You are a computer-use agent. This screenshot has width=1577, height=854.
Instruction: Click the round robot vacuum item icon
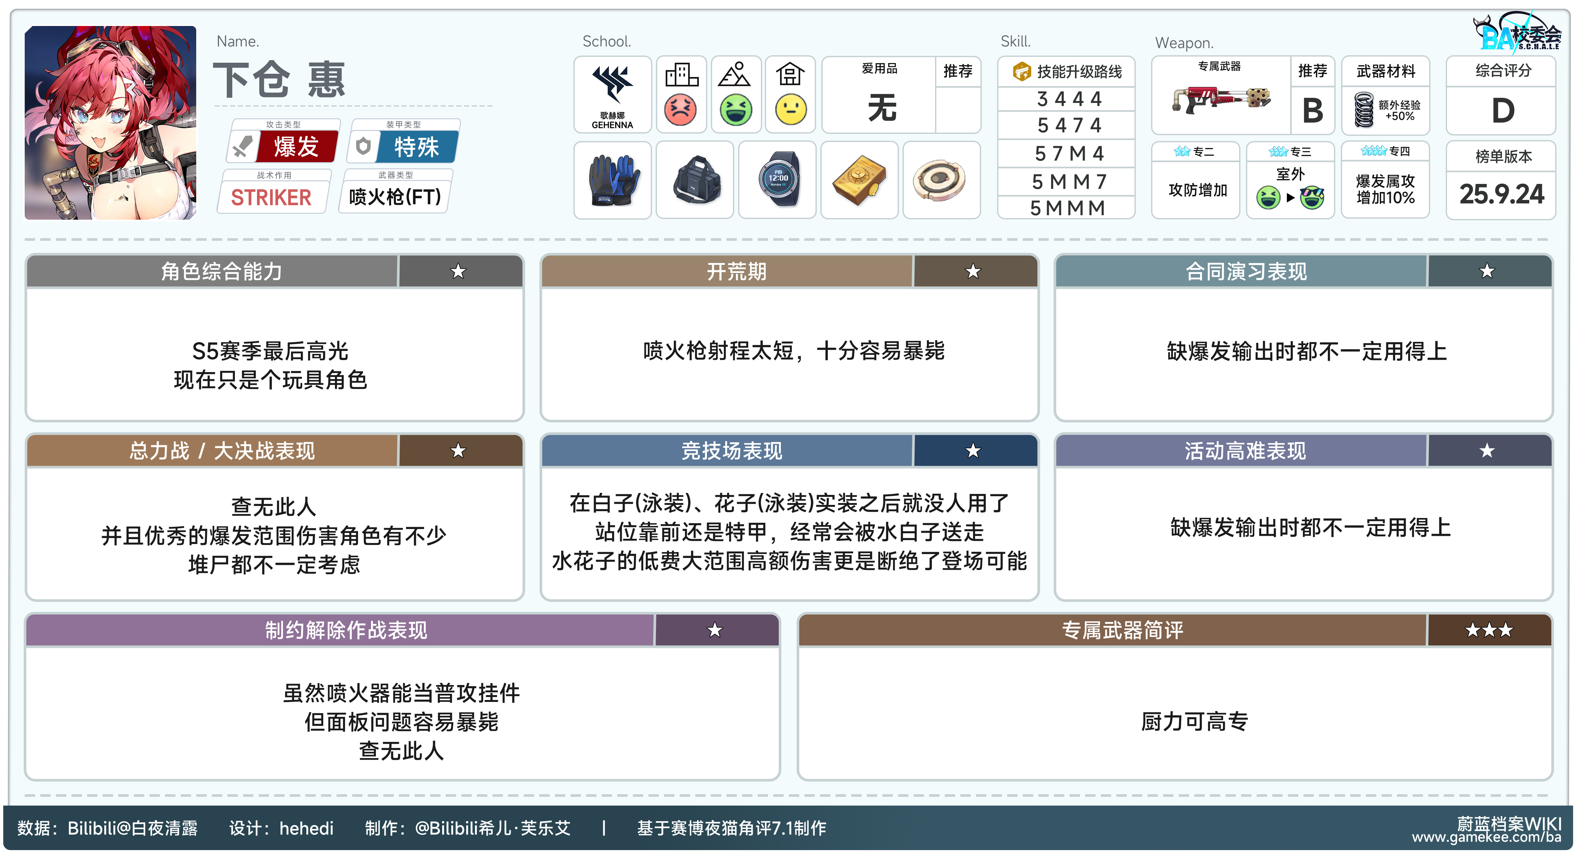click(x=940, y=181)
